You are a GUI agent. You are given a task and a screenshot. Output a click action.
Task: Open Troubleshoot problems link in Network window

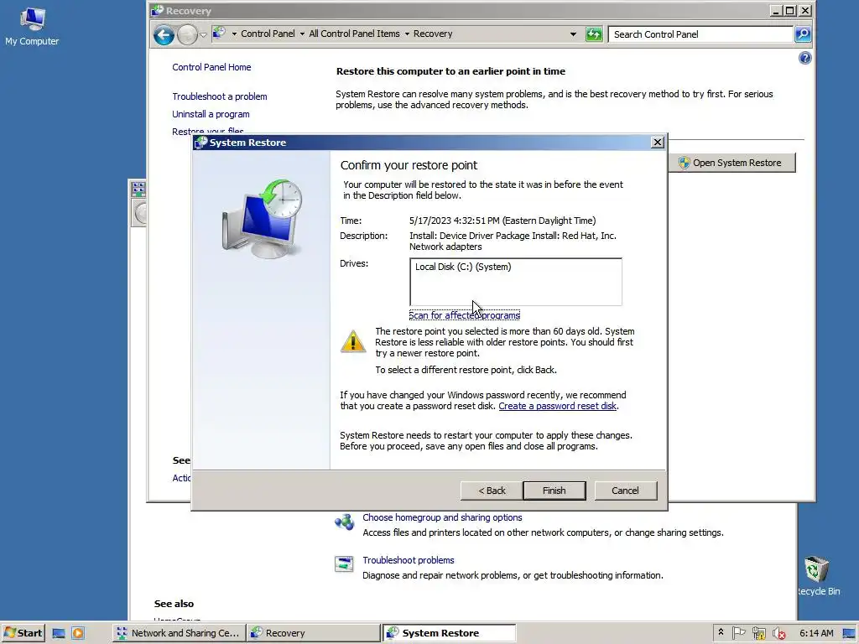409,560
